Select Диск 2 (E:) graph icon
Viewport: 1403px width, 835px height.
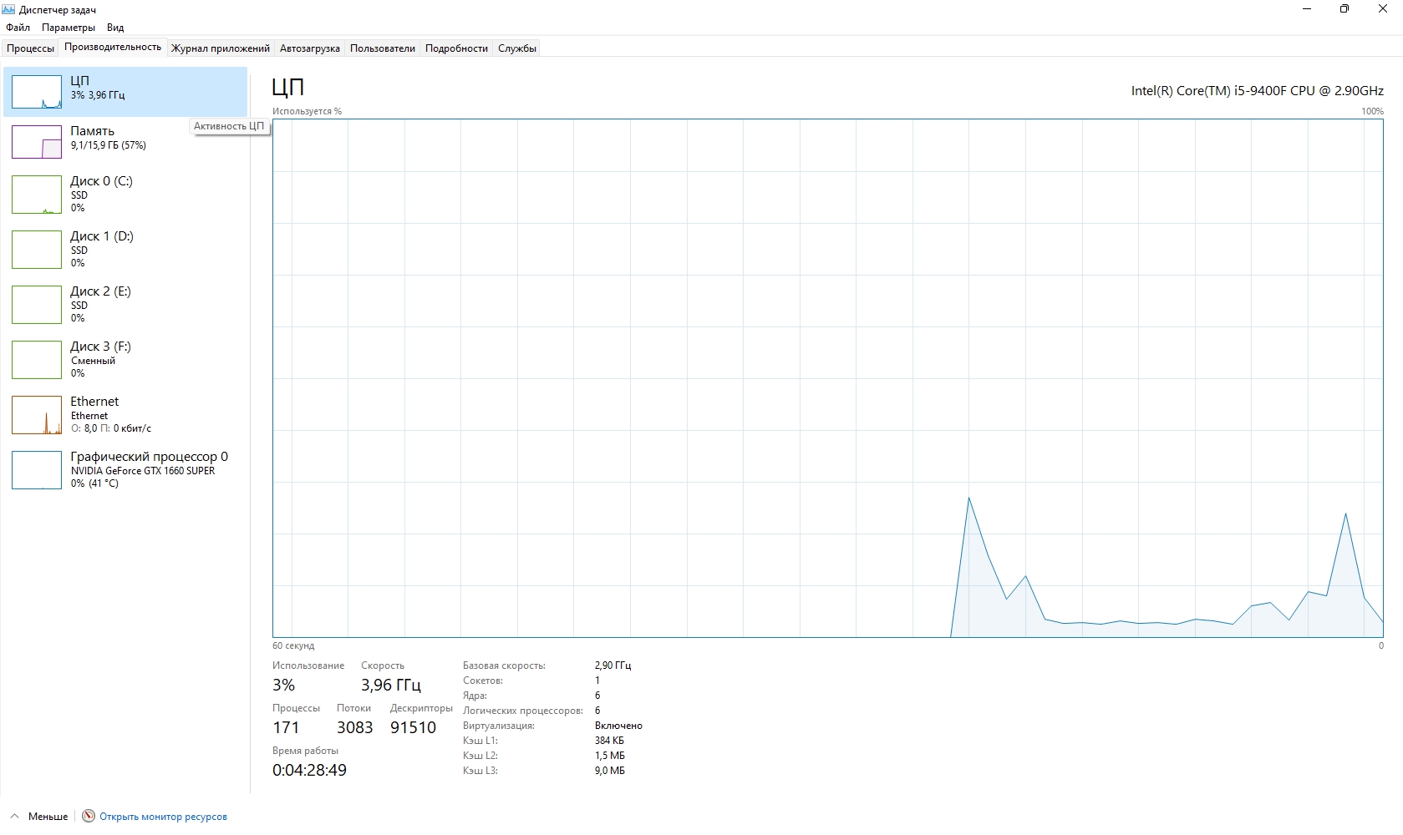pyautogui.click(x=37, y=305)
